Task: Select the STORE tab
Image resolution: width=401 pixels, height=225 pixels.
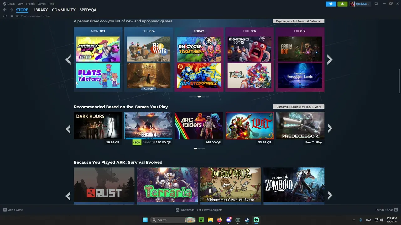Action: [22, 10]
